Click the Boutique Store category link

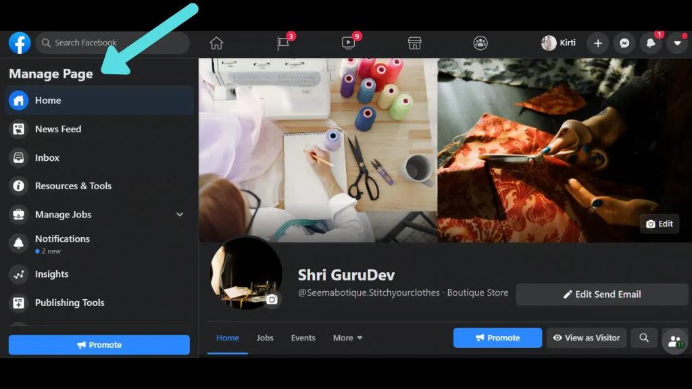[x=478, y=293]
